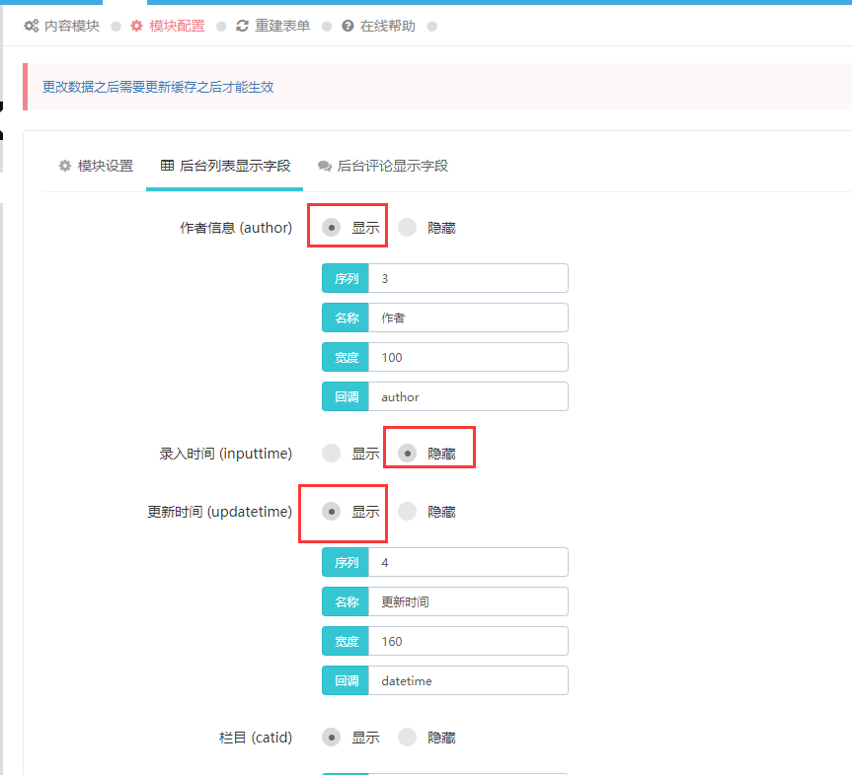This screenshot has width=852, height=775.
Task: Click the 名称 field containing 更新时间
Action: [x=468, y=602]
